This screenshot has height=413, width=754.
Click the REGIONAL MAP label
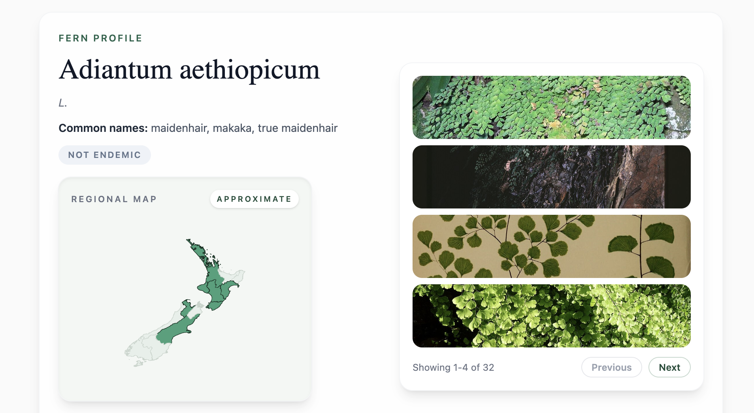click(x=114, y=199)
